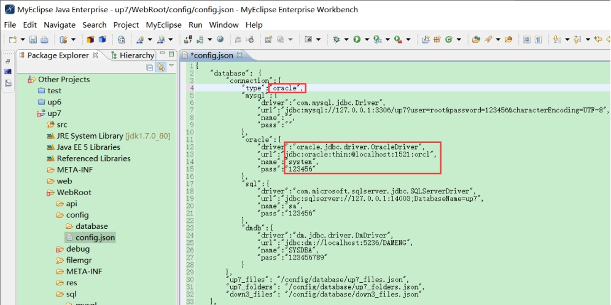This screenshot has width=611, height=305.
Task: Click the green bug Debug icon
Action: point(337,39)
